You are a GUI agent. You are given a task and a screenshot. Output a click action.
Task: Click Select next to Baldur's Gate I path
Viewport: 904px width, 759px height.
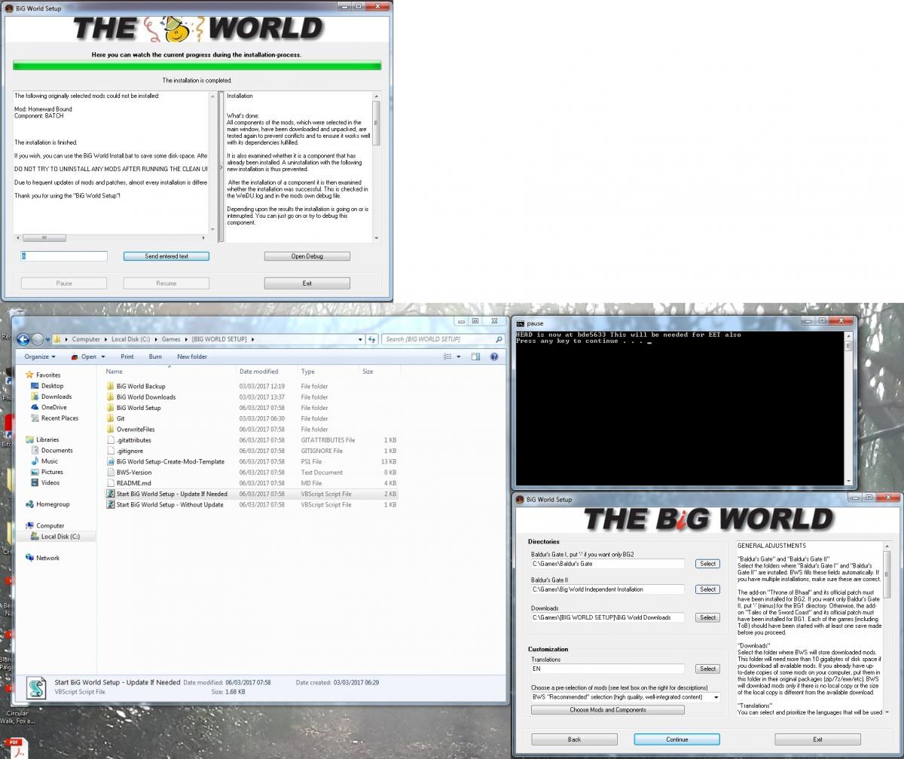[x=708, y=564]
